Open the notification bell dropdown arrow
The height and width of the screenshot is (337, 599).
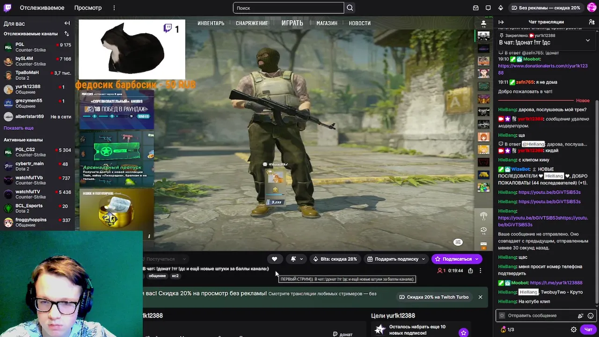(x=301, y=259)
